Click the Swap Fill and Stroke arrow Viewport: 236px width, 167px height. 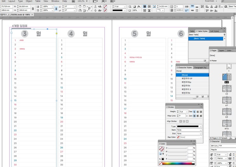(164, 147)
